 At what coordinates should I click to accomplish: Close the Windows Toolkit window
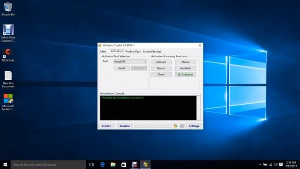coord(200,46)
